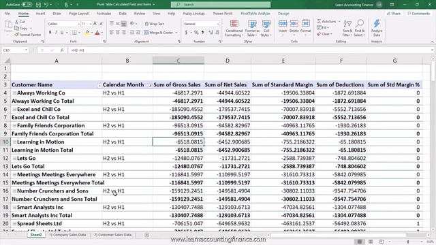This screenshot has height=245, width=436.
Task: Switch to the Page Layout tab
Action: (79, 14)
